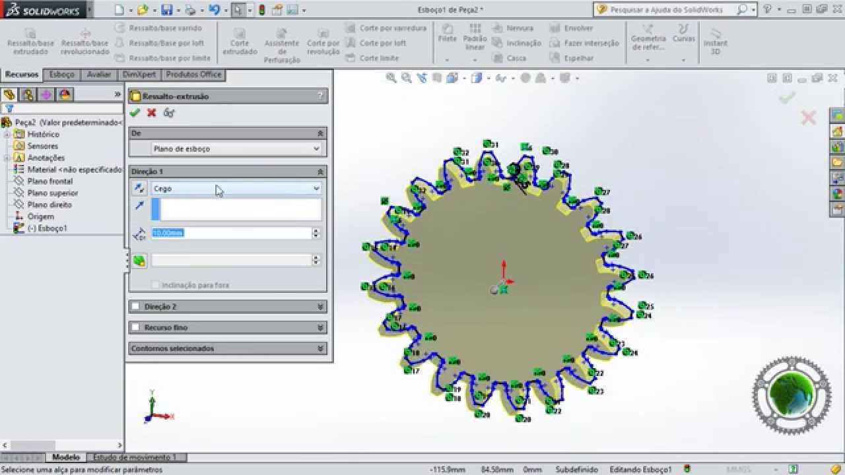Expand the Histórico tree node
This screenshot has height=475, width=845.
[x=7, y=135]
